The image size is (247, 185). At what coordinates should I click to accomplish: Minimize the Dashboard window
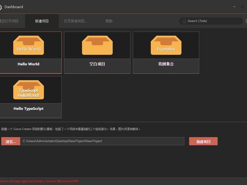point(234,7)
